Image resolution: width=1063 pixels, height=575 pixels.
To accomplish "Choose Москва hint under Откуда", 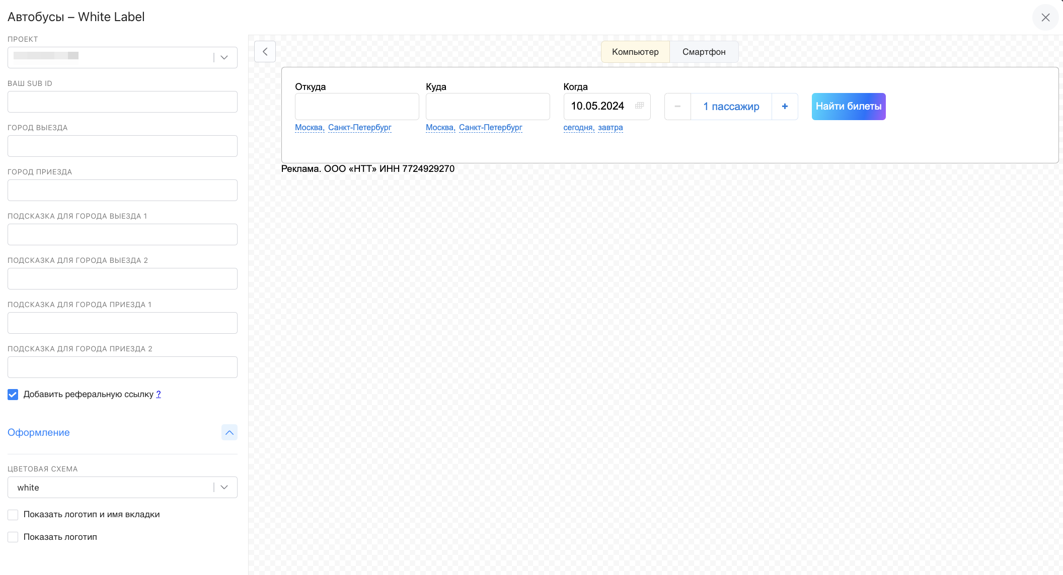I will click(x=310, y=128).
